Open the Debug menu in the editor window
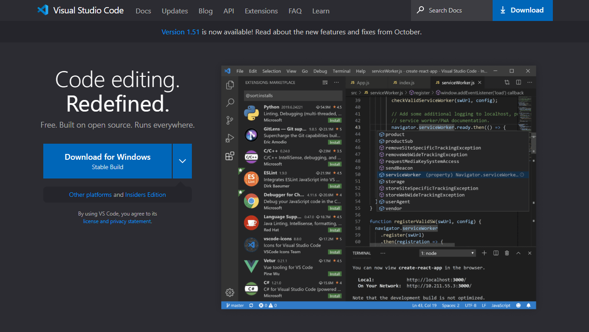589x332 pixels. click(320, 71)
